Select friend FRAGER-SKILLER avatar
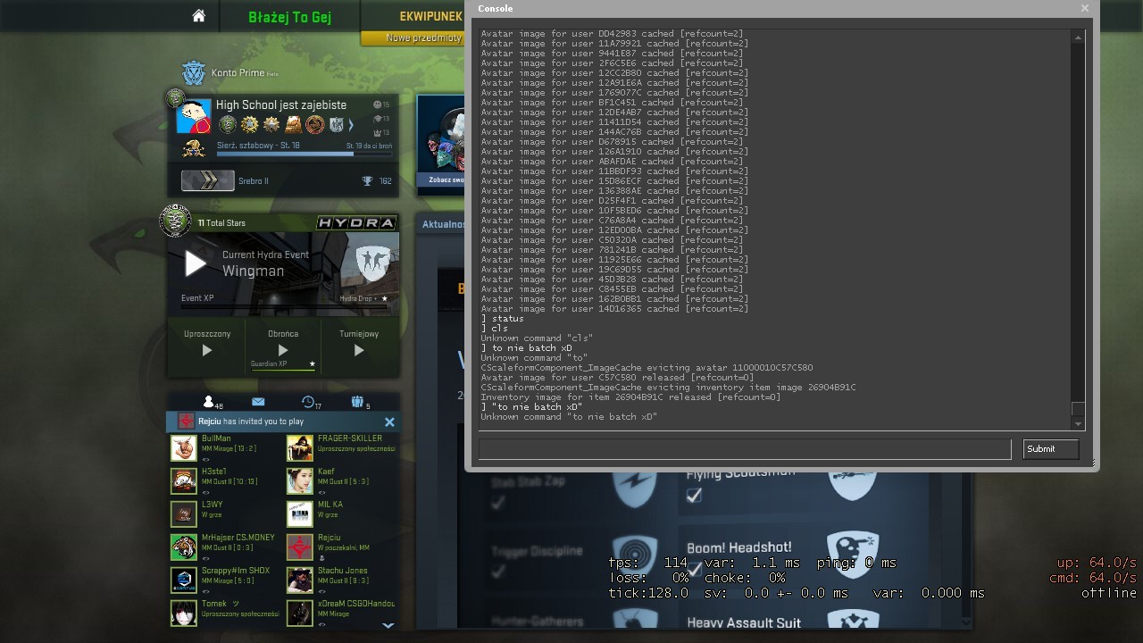Screen dimensions: 1143x643 (x=300, y=448)
